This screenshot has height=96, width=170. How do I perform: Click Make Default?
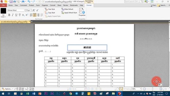point(67,9)
